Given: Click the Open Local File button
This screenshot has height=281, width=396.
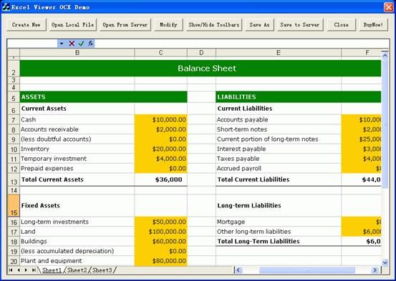Looking at the screenshot, I should coord(73,25).
